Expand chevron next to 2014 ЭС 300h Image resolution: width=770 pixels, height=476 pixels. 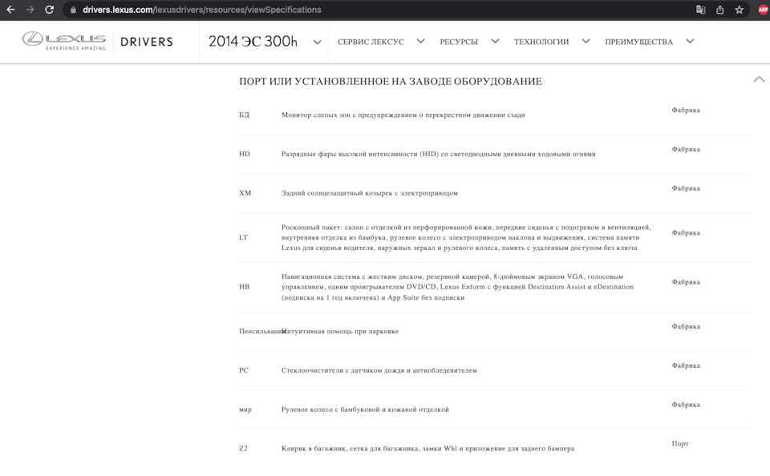click(x=318, y=42)
